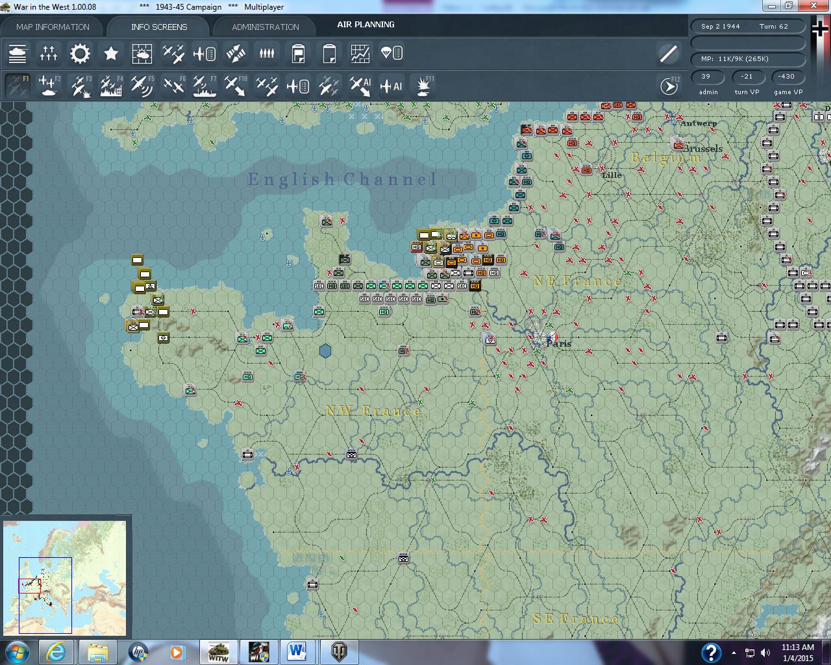
Task: Click the F10 aircraft arrow icon
Action: click(x=236, y=86)
